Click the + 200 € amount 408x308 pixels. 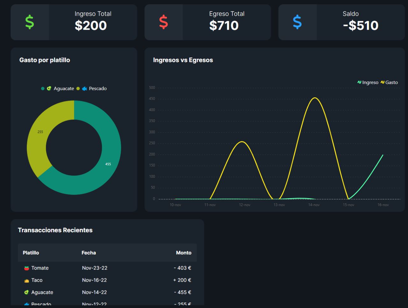pyautogui.click(x=182, y=280)
